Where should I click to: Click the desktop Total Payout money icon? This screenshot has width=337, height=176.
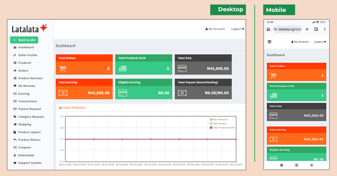point(182,93)
